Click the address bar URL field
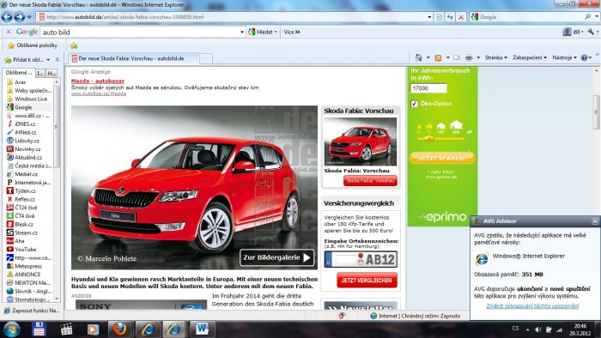 [232, 17]
